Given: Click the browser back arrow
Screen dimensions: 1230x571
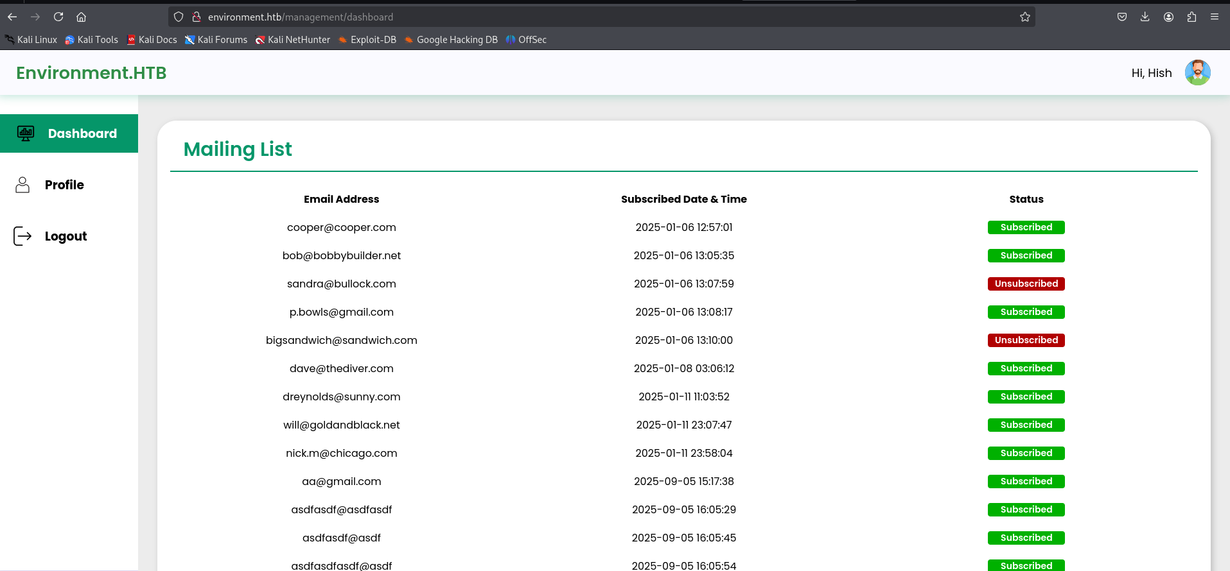Looking at the screenshot, I should (x=12, y=17).
